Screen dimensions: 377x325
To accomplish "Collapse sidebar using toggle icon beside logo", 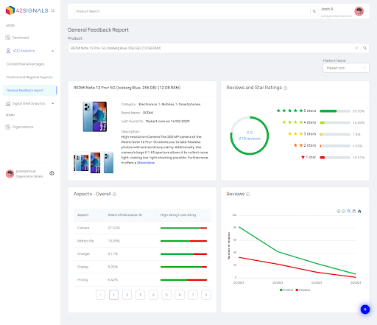I will 53,10.
